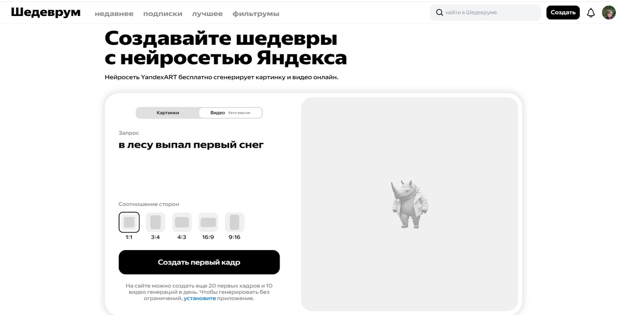618x315 pixels.
Task: Click the search magnifier icon
Action: 440,11
